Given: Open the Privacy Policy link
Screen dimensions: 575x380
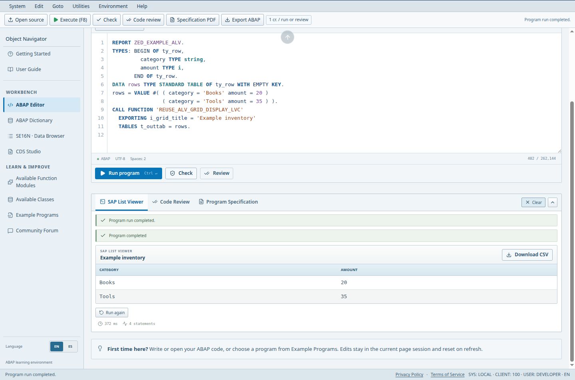Looking at the screenshot, I should [409, 374].
